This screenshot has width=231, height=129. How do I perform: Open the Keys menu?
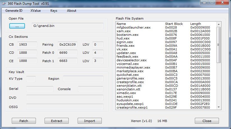[x=54, y=11]
